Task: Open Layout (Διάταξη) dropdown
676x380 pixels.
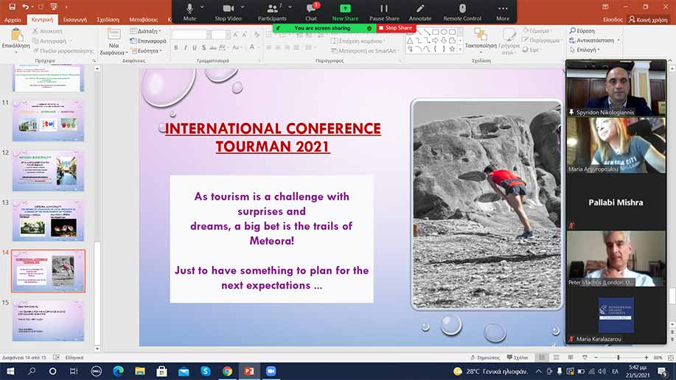Action: coord(146,31)
